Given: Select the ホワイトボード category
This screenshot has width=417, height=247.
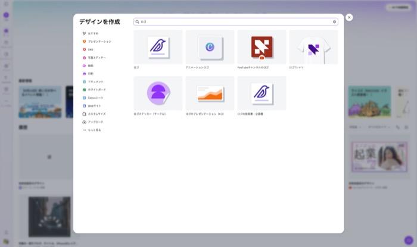Looking at the screenshot, I should (x=94, y=90).
